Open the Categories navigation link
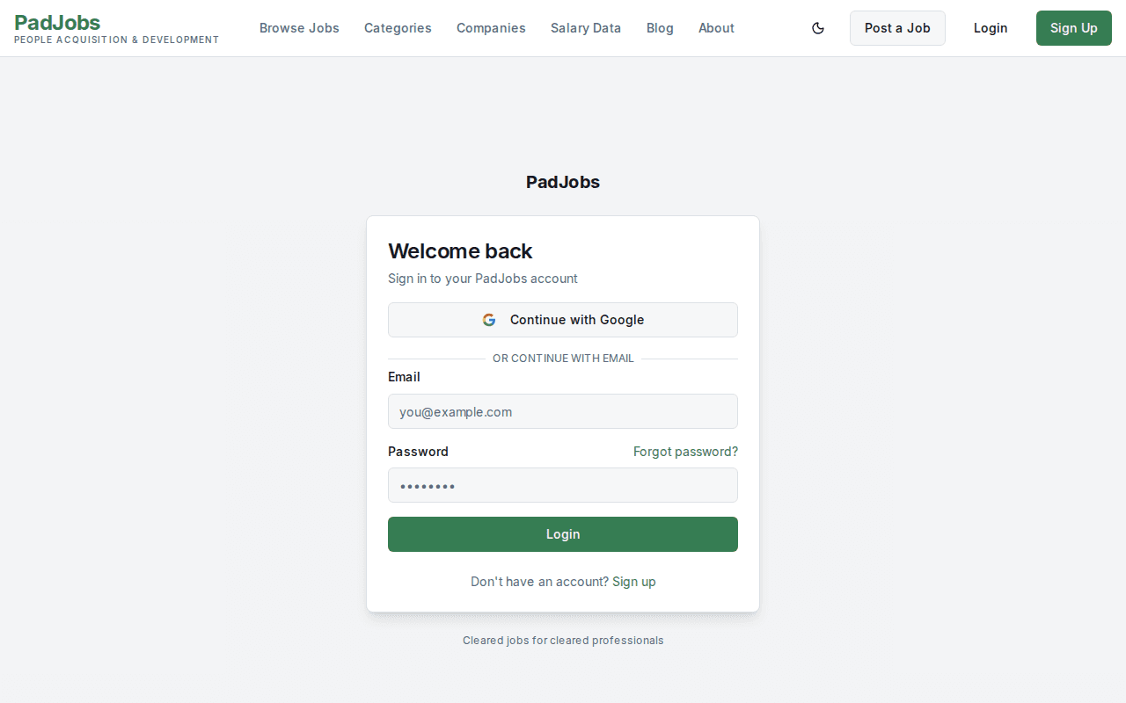 (x=398, y=28)
